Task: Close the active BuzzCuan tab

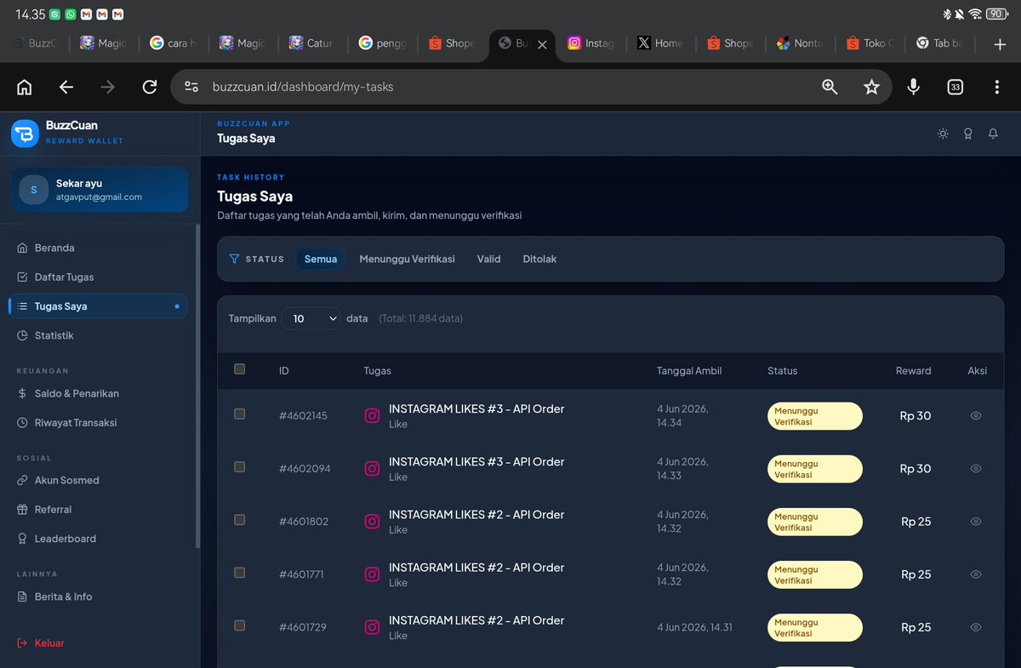Action: (542, 44)
